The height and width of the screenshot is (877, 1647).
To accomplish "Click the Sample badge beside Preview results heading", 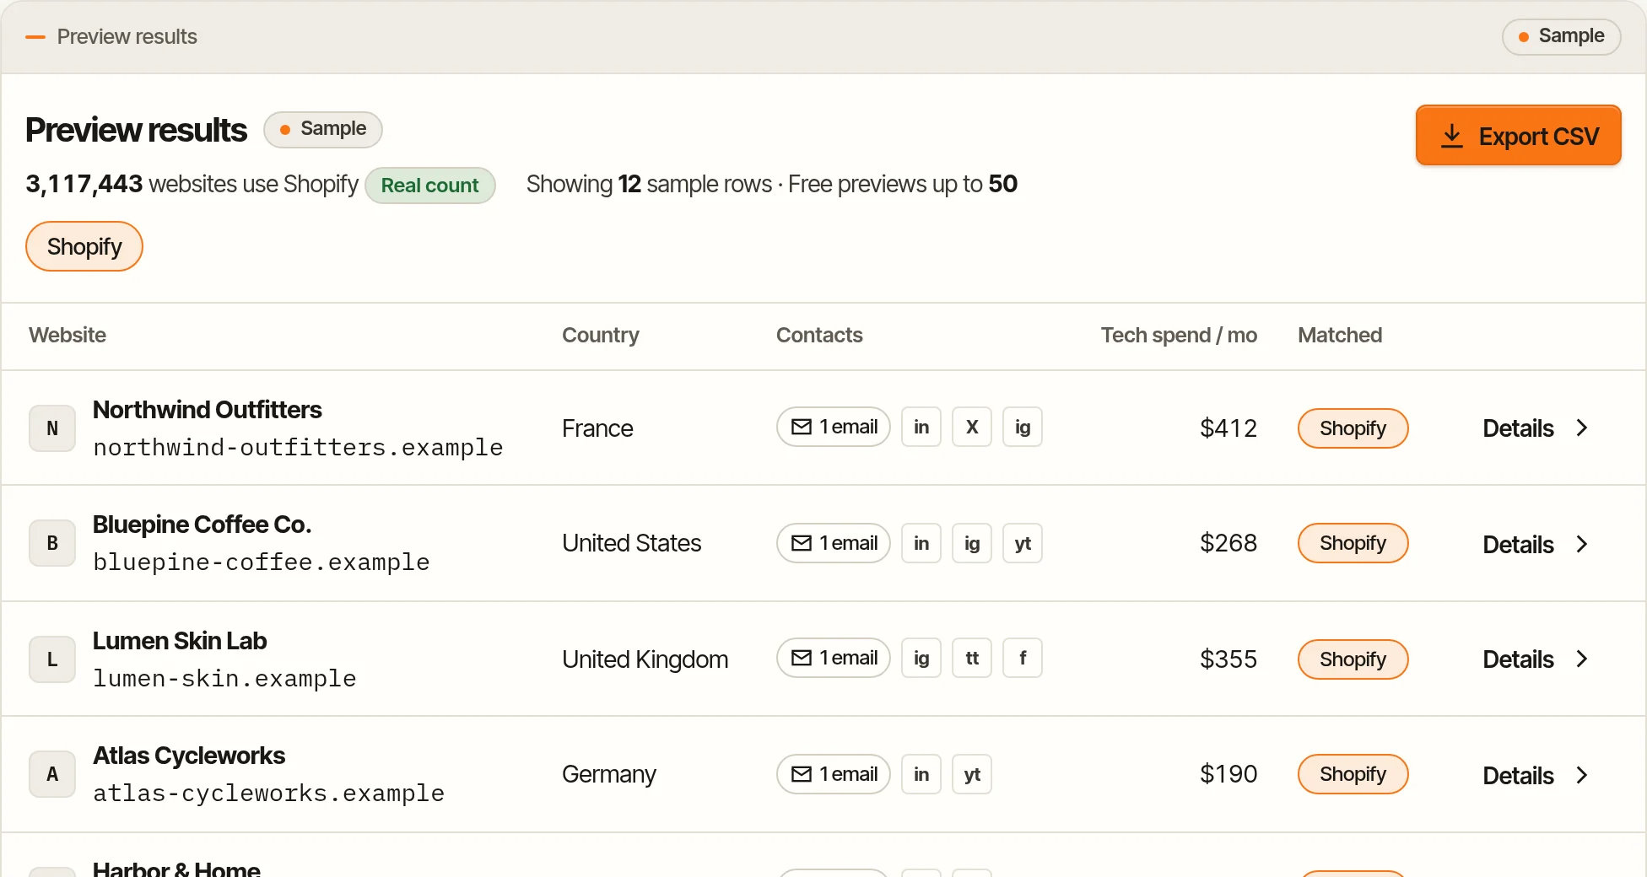I will (323, 129).
